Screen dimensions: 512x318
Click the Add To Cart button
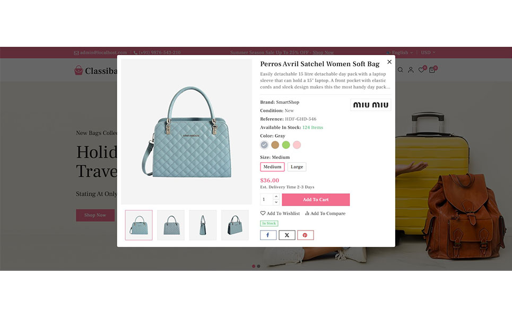[316, 200]
